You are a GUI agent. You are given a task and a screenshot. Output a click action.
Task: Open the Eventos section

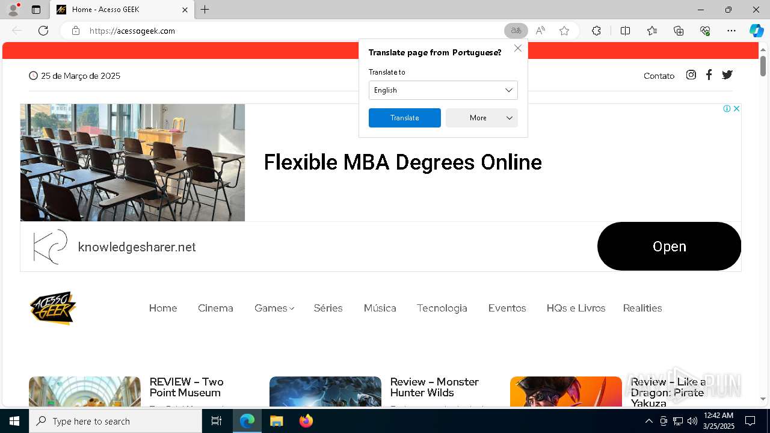click(x=507, y=308)
